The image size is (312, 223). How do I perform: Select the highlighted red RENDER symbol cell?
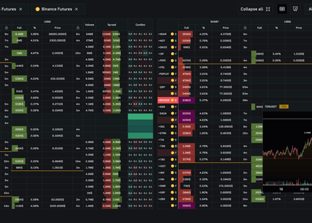167,100
